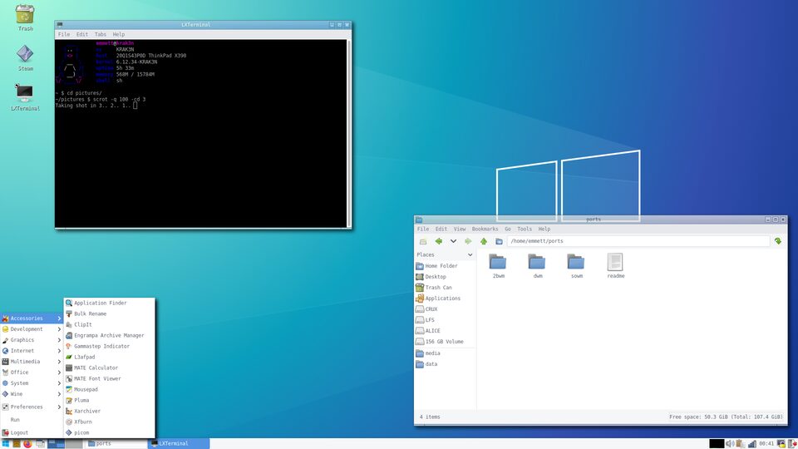Open Home Folder in Places
The height and width of the screenshot is (449, 798).
[446, 266]
